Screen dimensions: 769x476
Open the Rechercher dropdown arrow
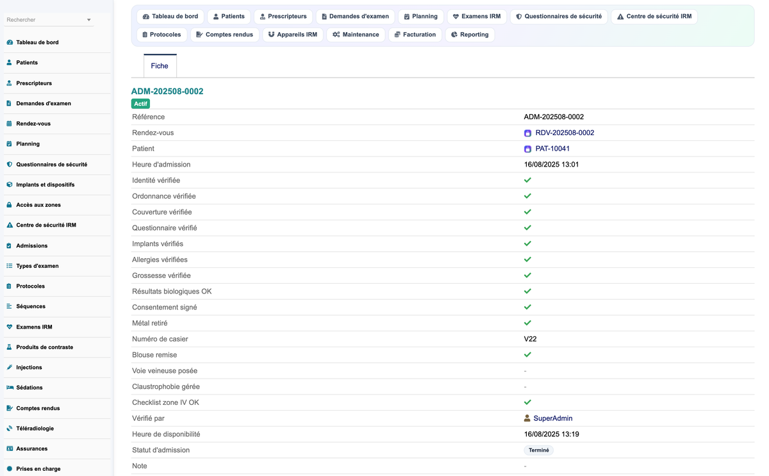(x=88, y=20)
